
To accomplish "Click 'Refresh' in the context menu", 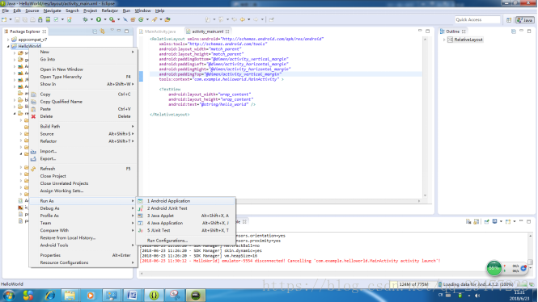I will click(x=83, y=169).
